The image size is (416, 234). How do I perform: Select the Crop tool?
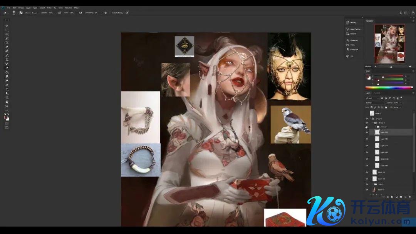tap(7, 43)
